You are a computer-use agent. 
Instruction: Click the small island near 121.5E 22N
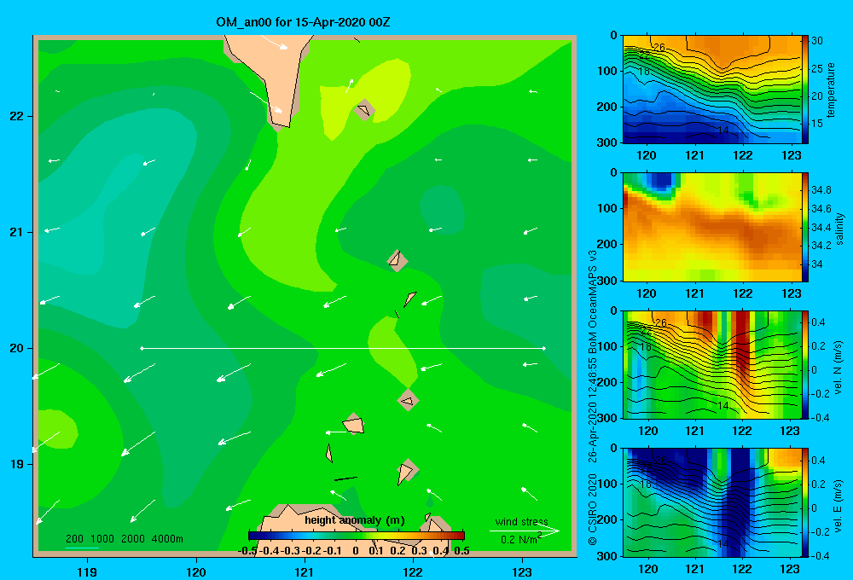click(364, 110)
